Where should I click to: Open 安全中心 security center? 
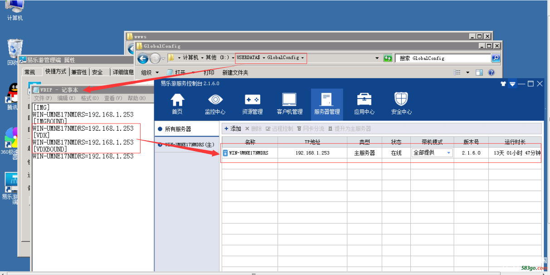(401, 104)
